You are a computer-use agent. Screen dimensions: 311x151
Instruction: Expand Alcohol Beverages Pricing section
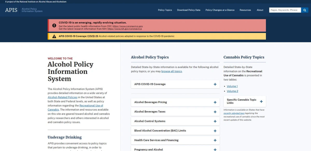tap(175, 102)
